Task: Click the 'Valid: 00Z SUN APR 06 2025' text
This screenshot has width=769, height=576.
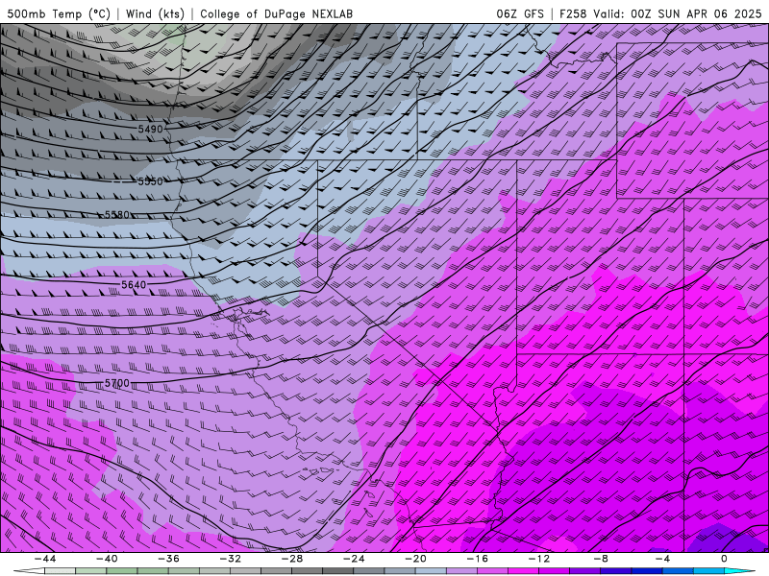Action: point(678,13)
